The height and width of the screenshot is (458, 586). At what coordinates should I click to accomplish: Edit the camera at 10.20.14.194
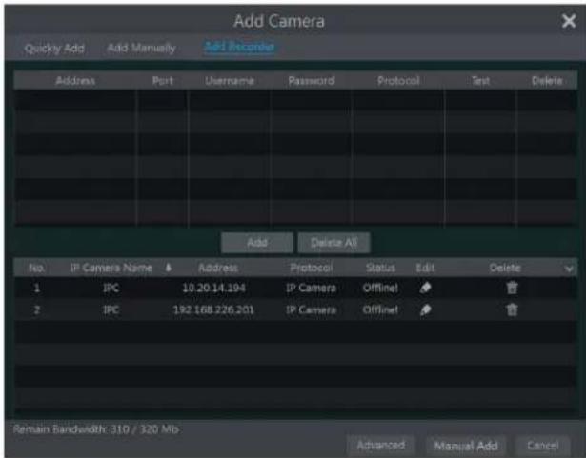[425, 288]
